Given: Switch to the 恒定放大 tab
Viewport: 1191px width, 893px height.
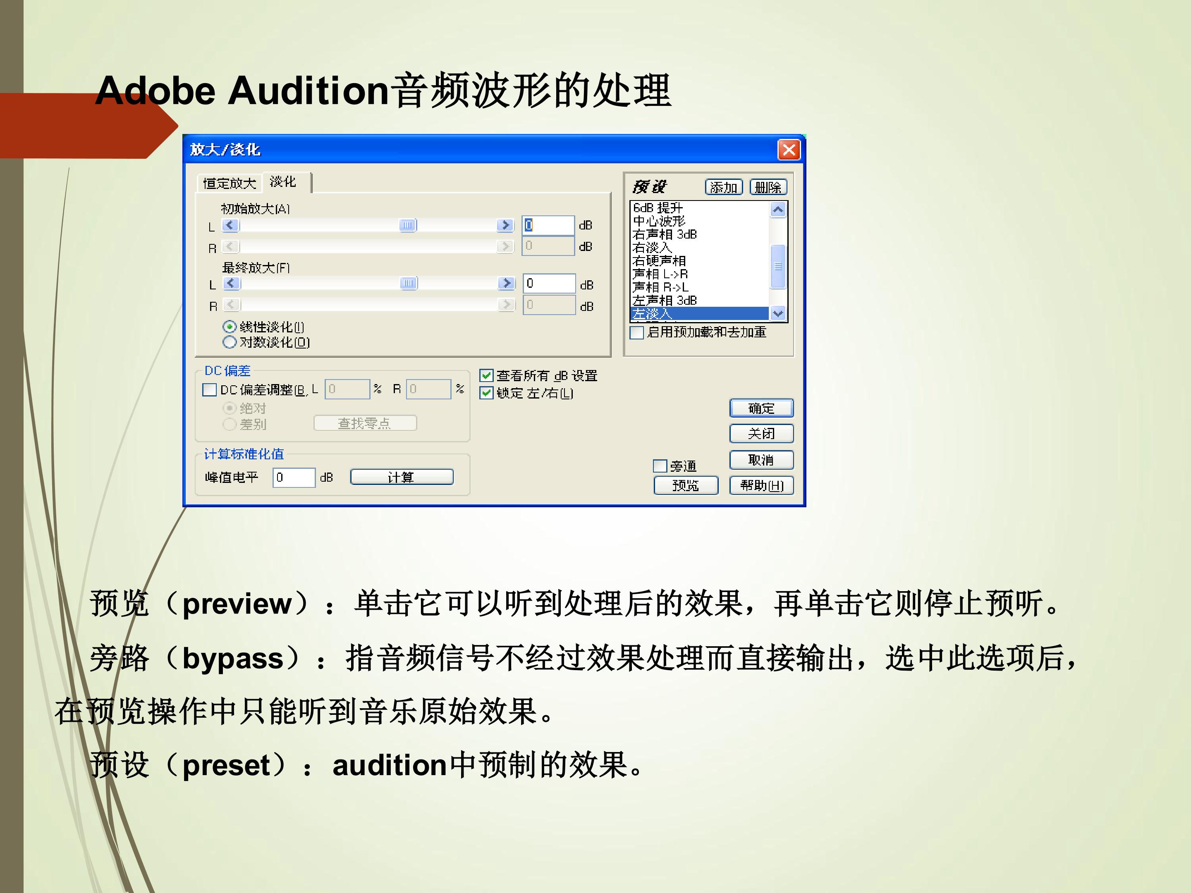Looking at the screenshot, I should tap(230, 183).
